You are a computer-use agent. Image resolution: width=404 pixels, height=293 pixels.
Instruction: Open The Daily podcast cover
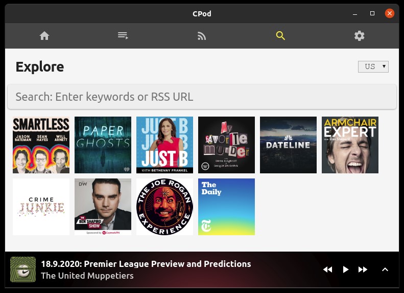[226, 207]
